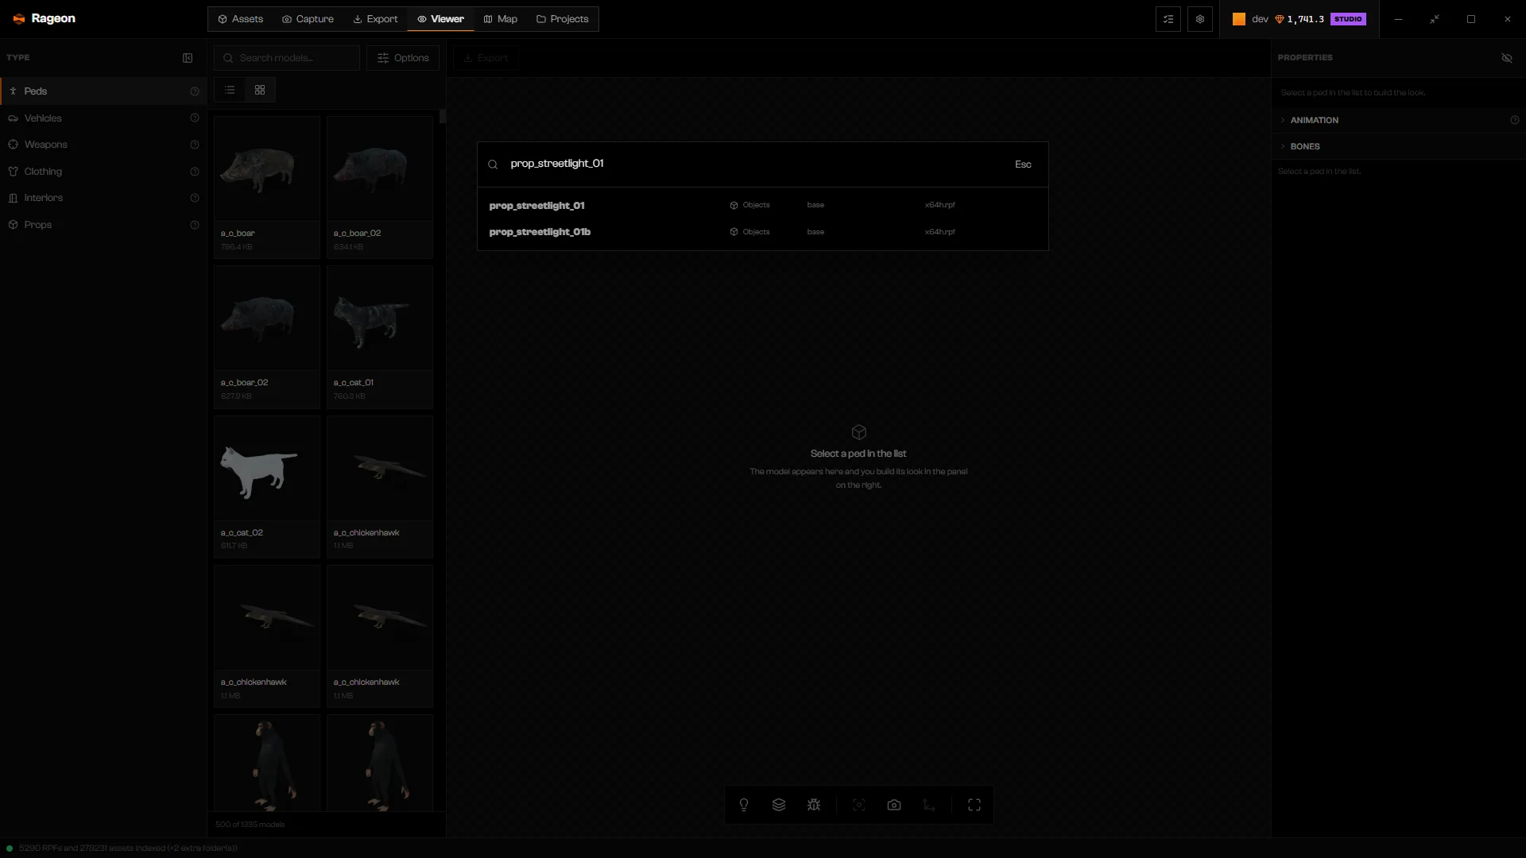Click the focus frame icon in viewer toolbar
Image resolution: width=1526 pixels, height=858 pixels.
(859, 805)
